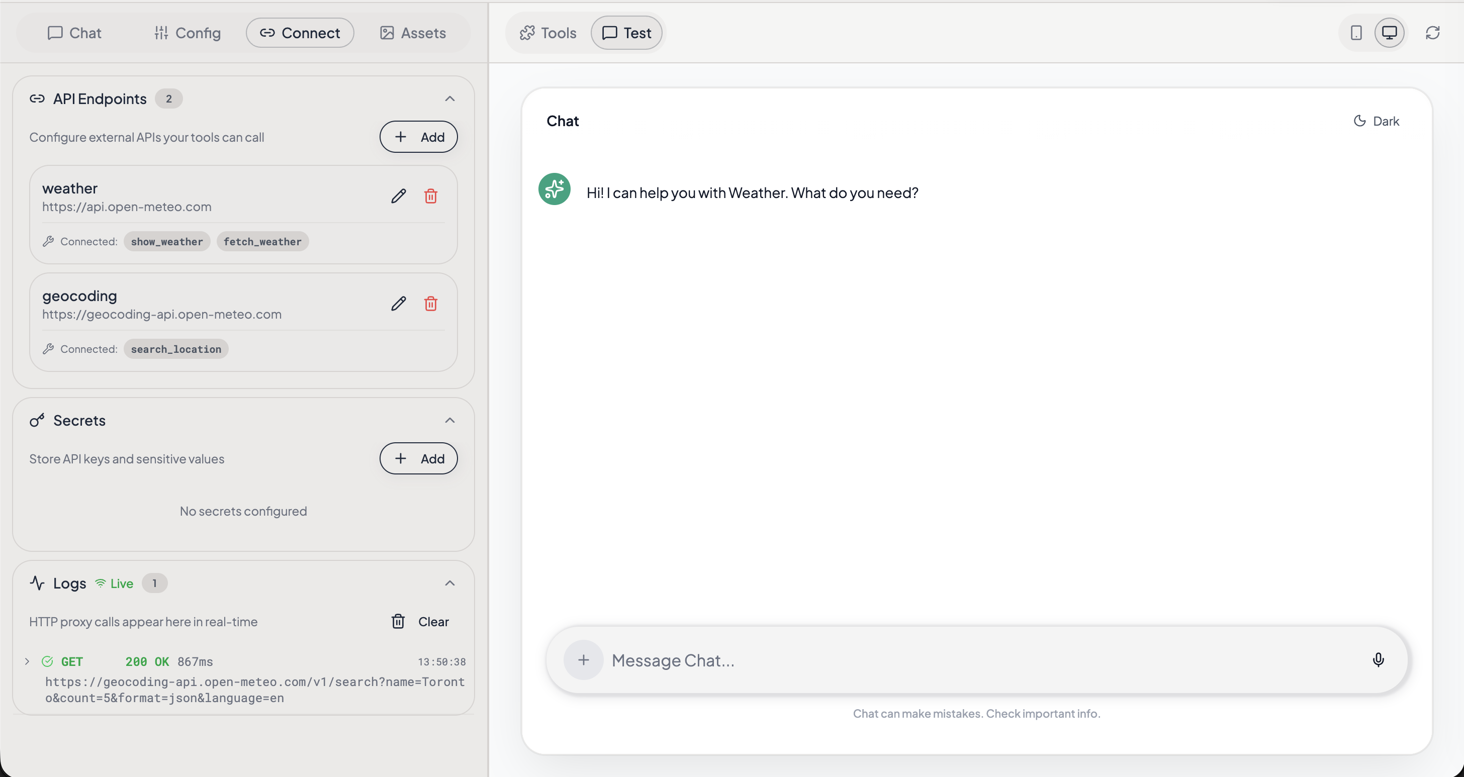This screenshot has height=777, width=1464.
Task: Click the fetch_weather tool tag
Action: (262, 241)
